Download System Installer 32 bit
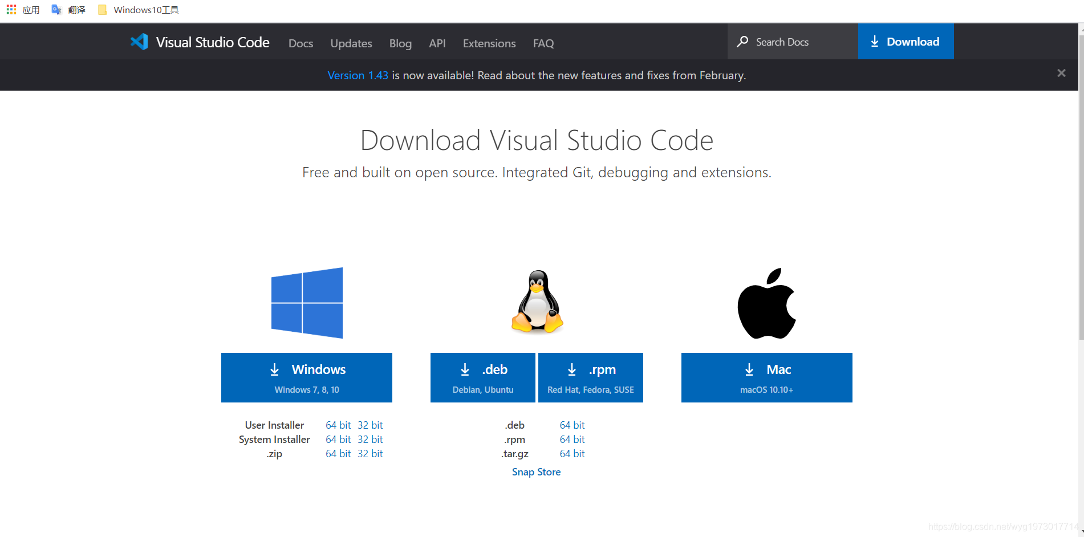The image size is (1084, 537). tap(370, 440)
